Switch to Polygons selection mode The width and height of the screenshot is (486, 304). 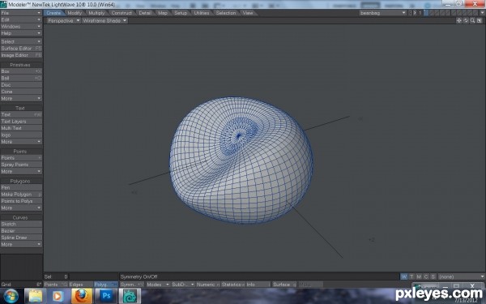pyautogui.click(x=105, y=285)
